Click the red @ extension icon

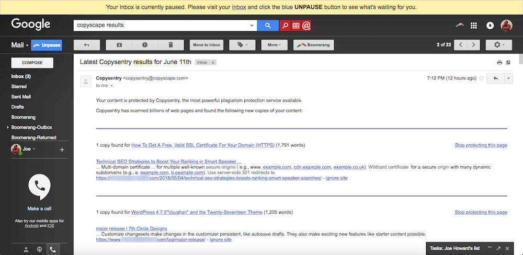[x=306, y=25]
